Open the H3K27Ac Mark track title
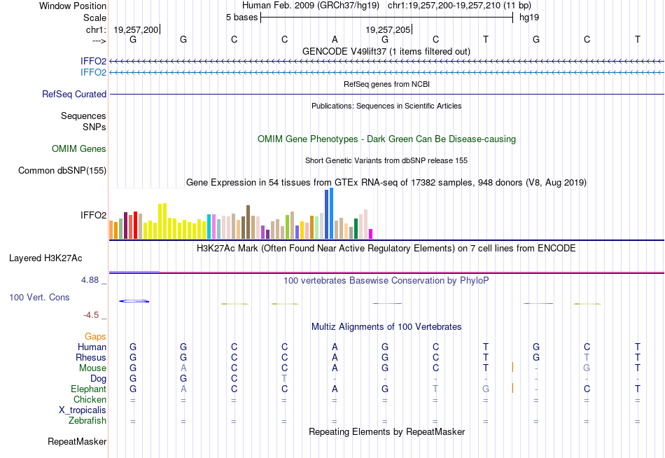The height and width of the screenshot is (458, 665). click(x=386, y=249)
